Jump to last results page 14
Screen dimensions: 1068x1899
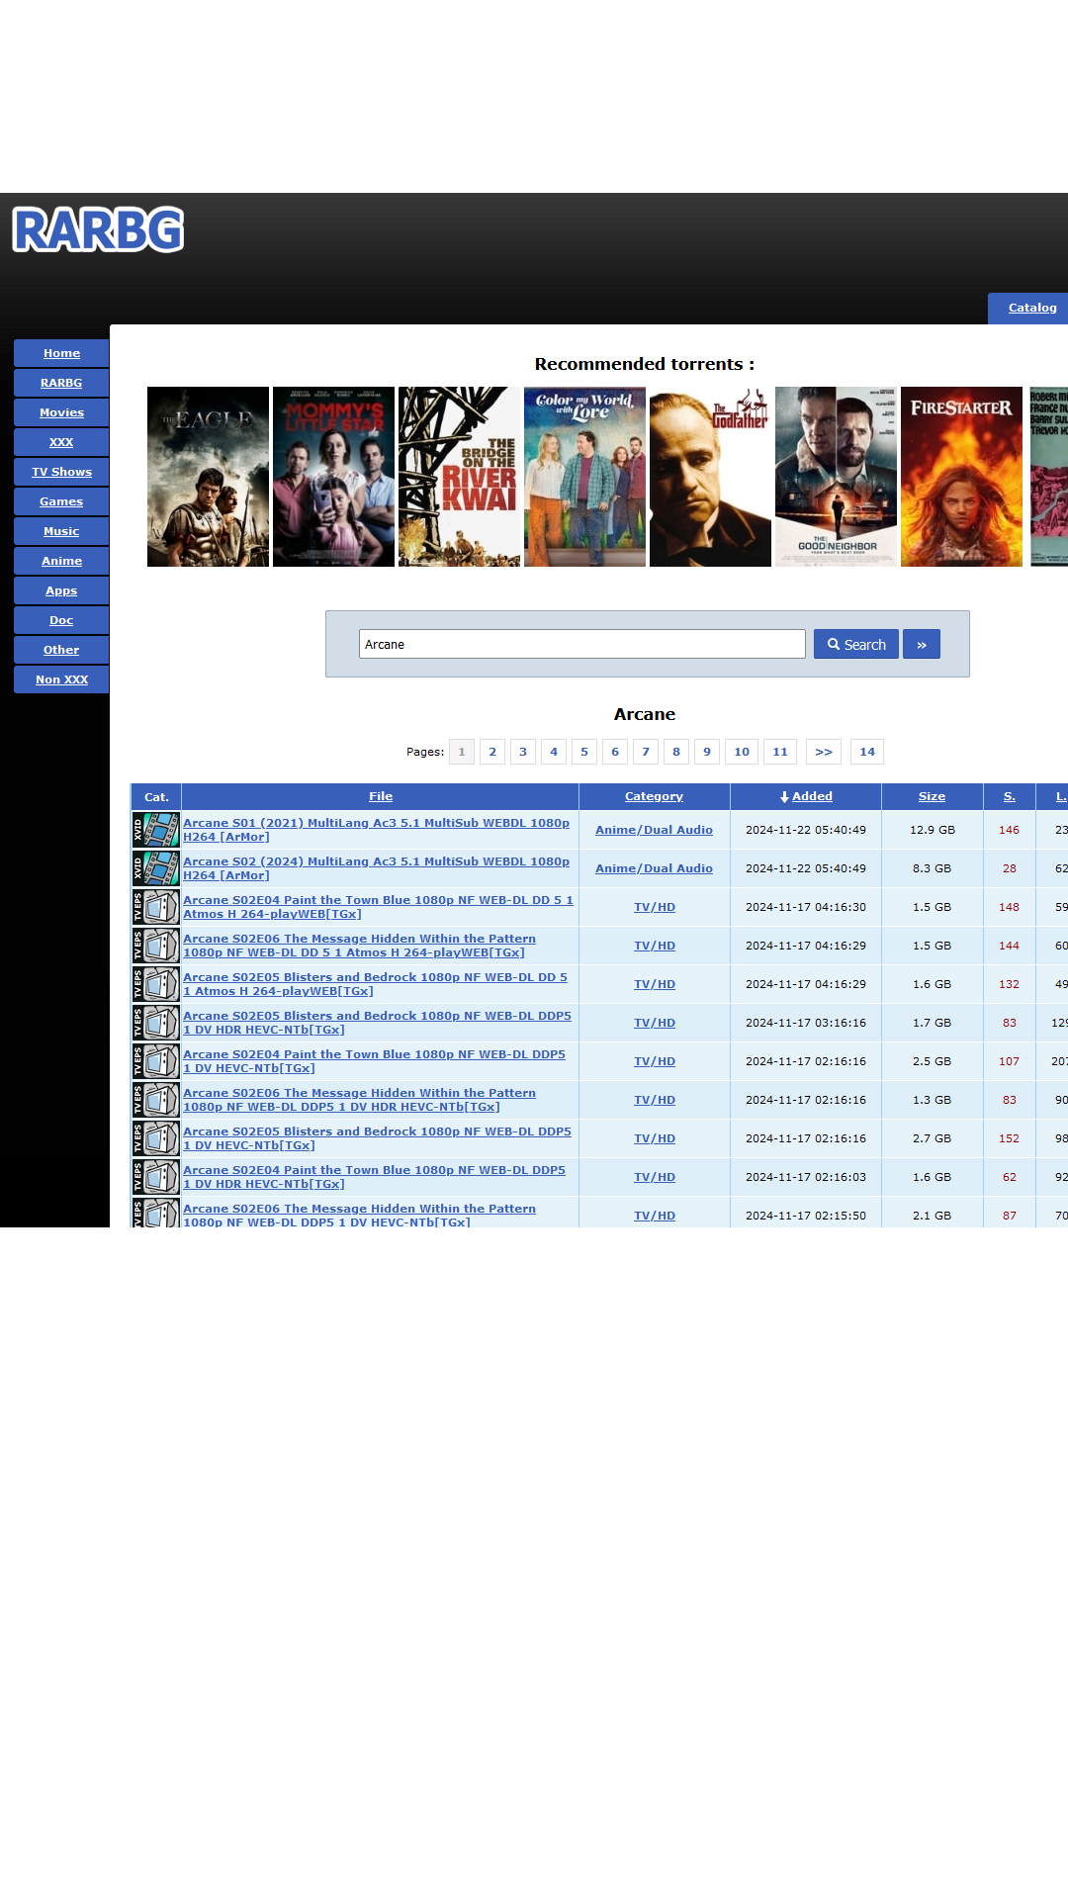tap(867, 752)
